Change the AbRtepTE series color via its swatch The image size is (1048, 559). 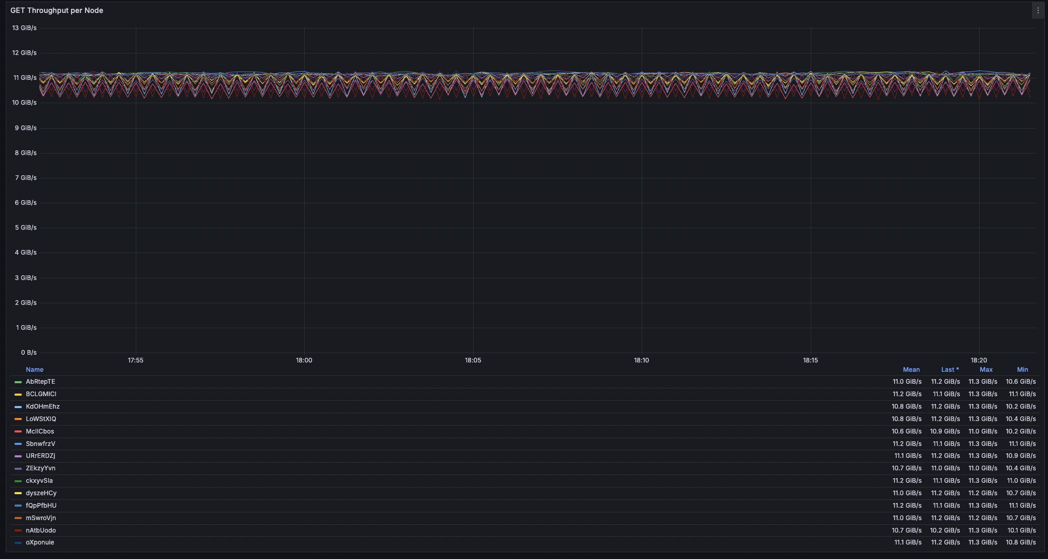pos(19,382)
